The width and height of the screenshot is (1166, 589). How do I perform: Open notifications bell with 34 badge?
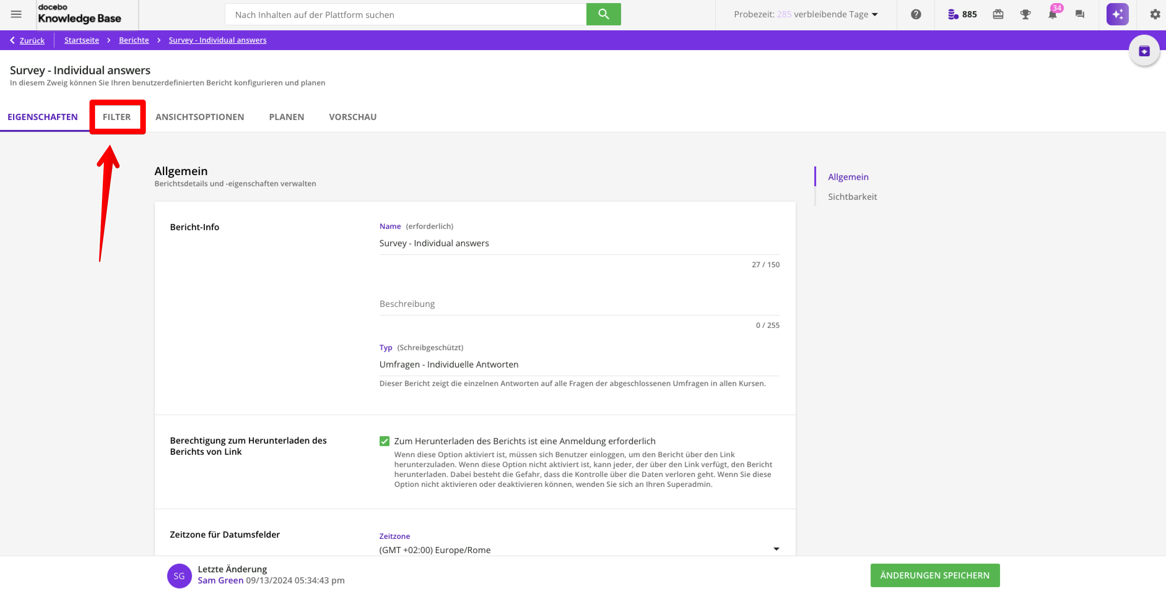(1052, 15)
